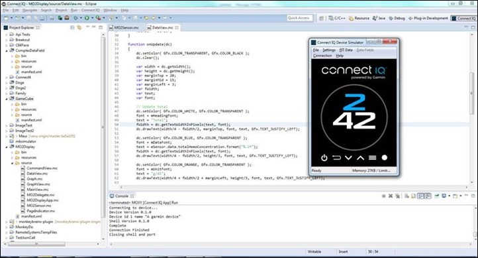Click into the Quick Access search field
Image resolution: width=478 pixels, height=258 pixels.
pos(300,18)
